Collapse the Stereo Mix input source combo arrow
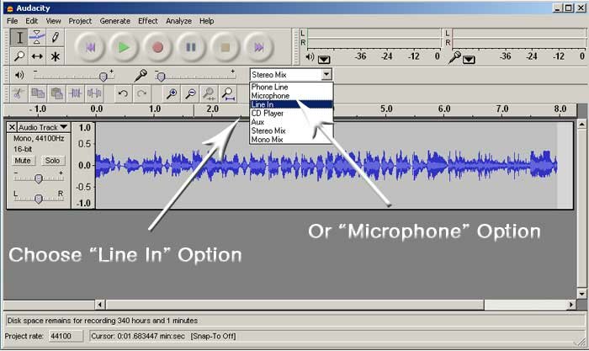Screen dimensions: 589x351 (326, 74)
